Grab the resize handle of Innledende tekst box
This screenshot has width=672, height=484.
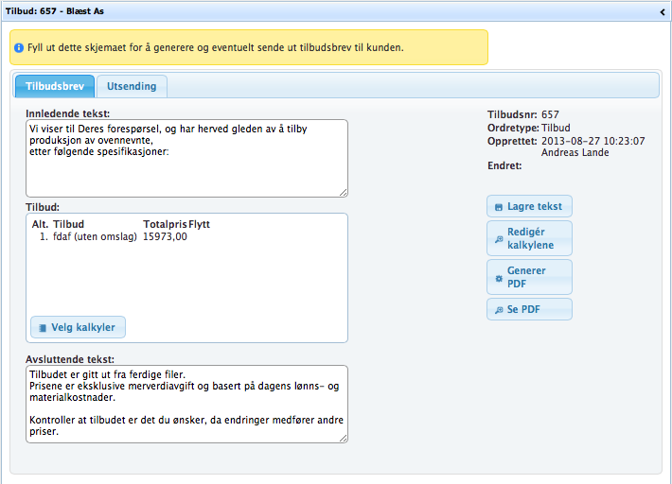(343, 192)
